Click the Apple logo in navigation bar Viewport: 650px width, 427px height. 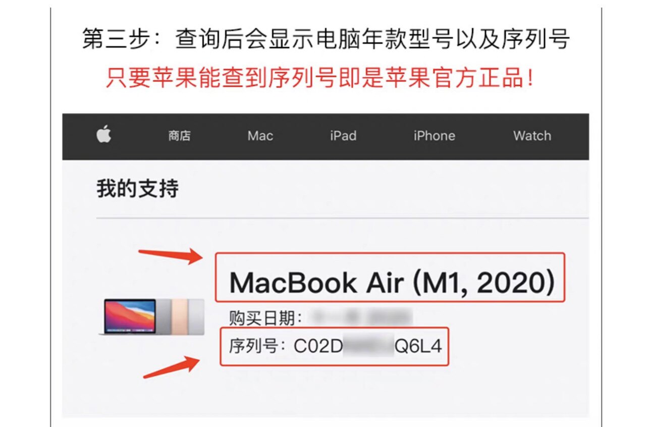point(104,135)
